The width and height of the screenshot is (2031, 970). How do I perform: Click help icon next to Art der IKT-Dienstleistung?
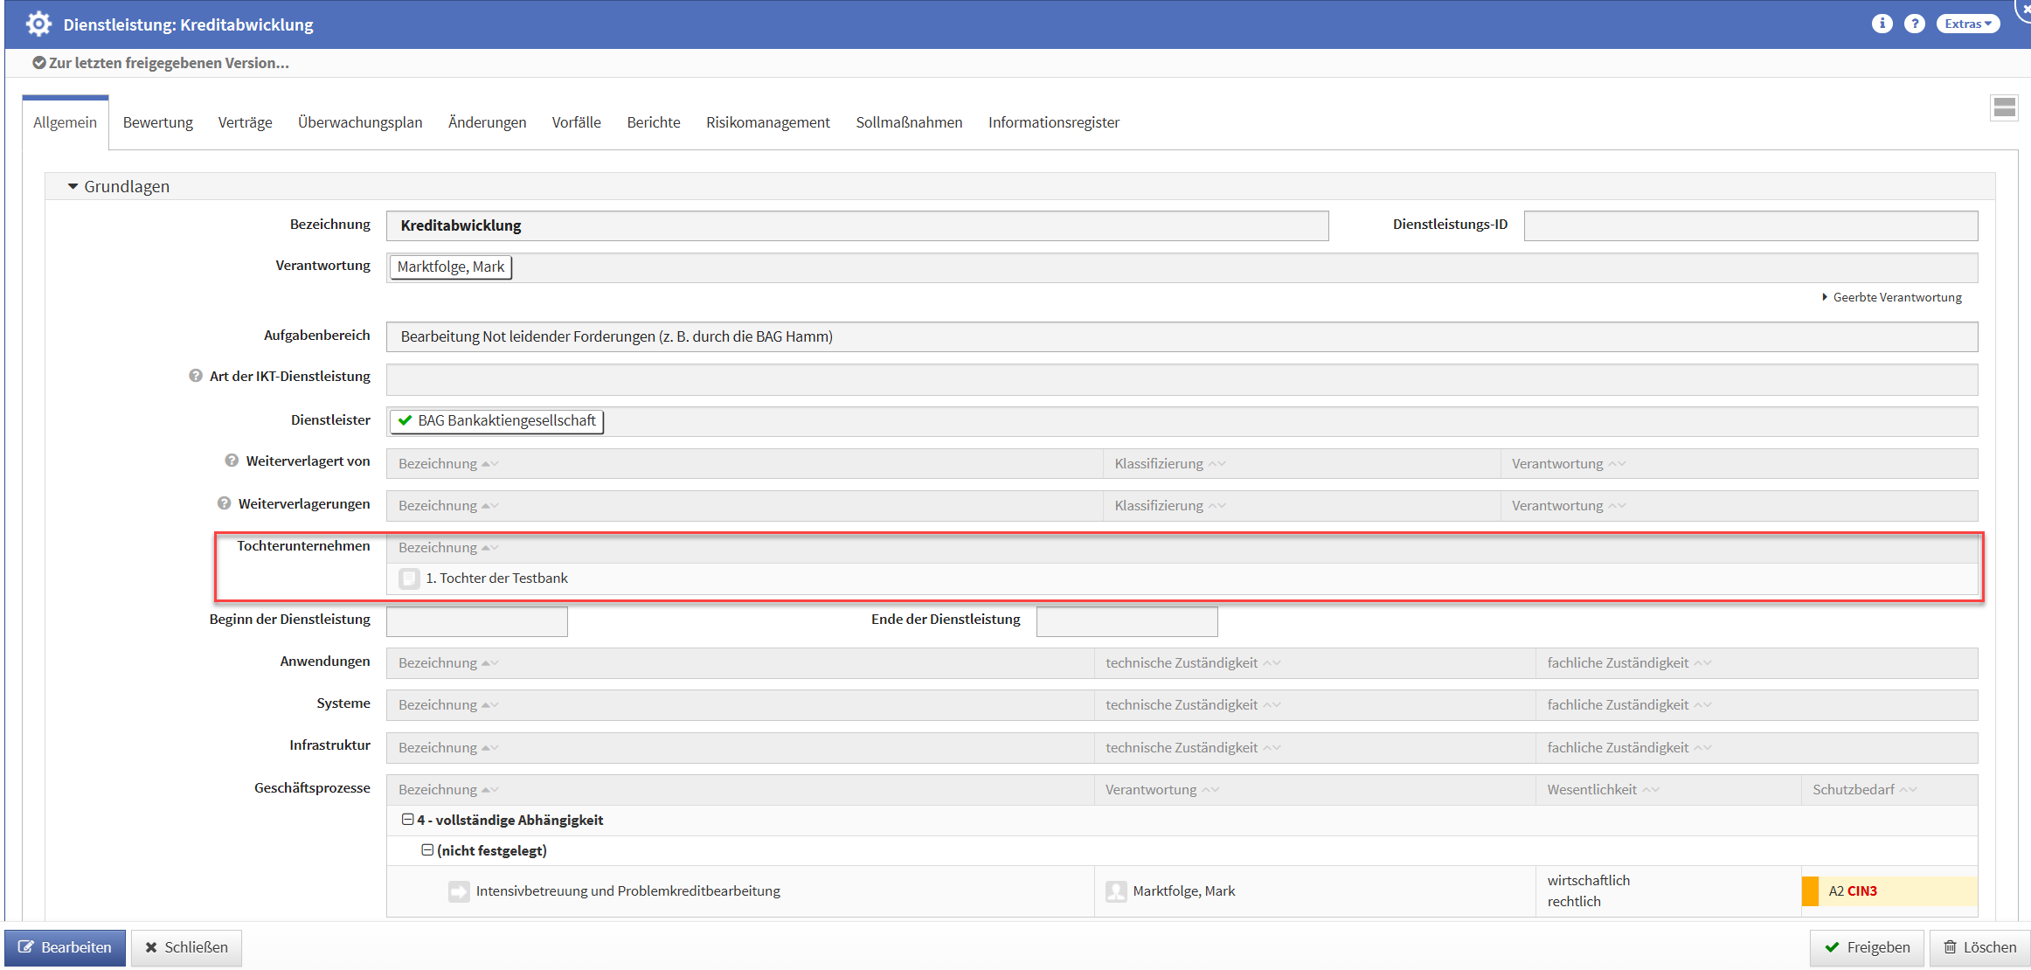click(196, 376)
